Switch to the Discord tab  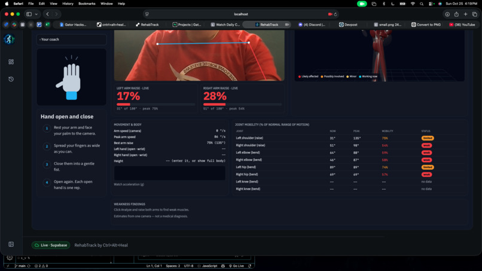pyautogui.click(x=312, y=25)
